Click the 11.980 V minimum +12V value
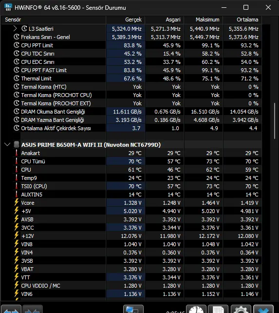Viewport: 279px width, 313px height. coord(170,236)
